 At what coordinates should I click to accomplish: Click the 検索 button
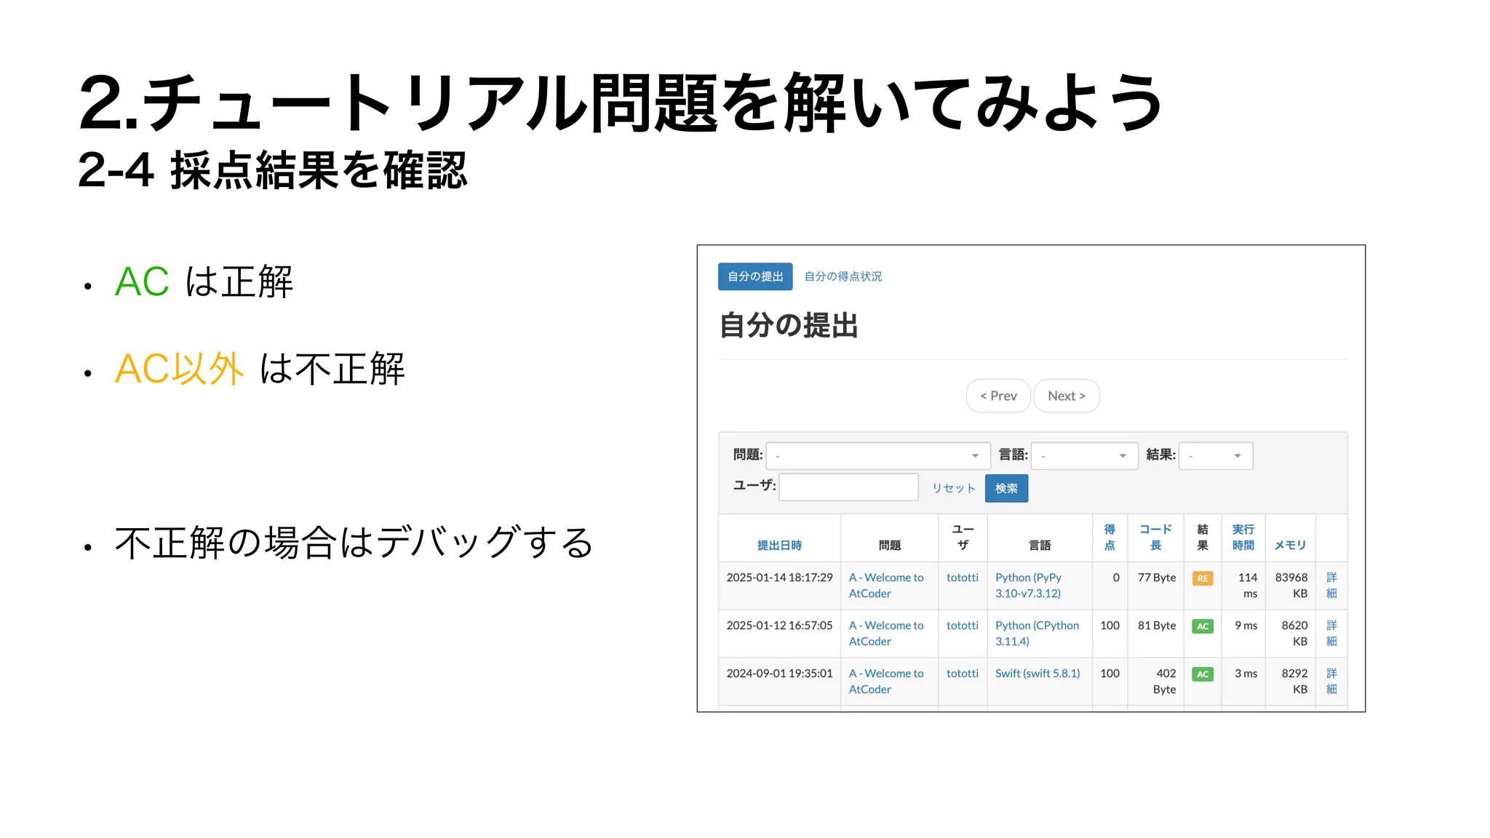click(x=1006, y=488)
